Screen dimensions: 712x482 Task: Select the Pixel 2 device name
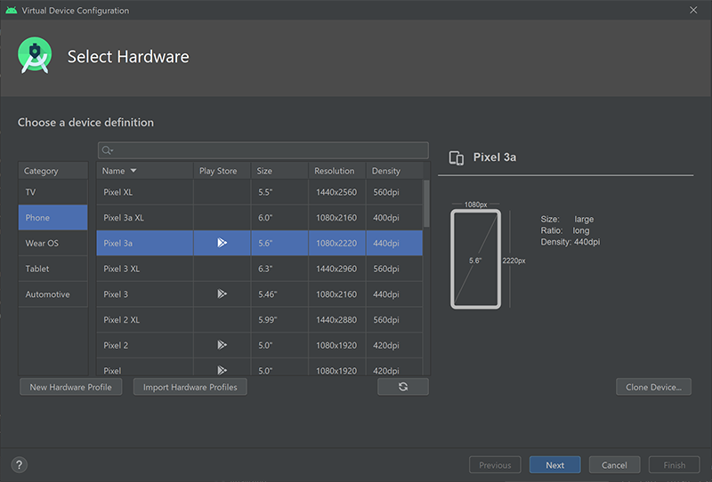pyautogui.click(x=116, y=345)
